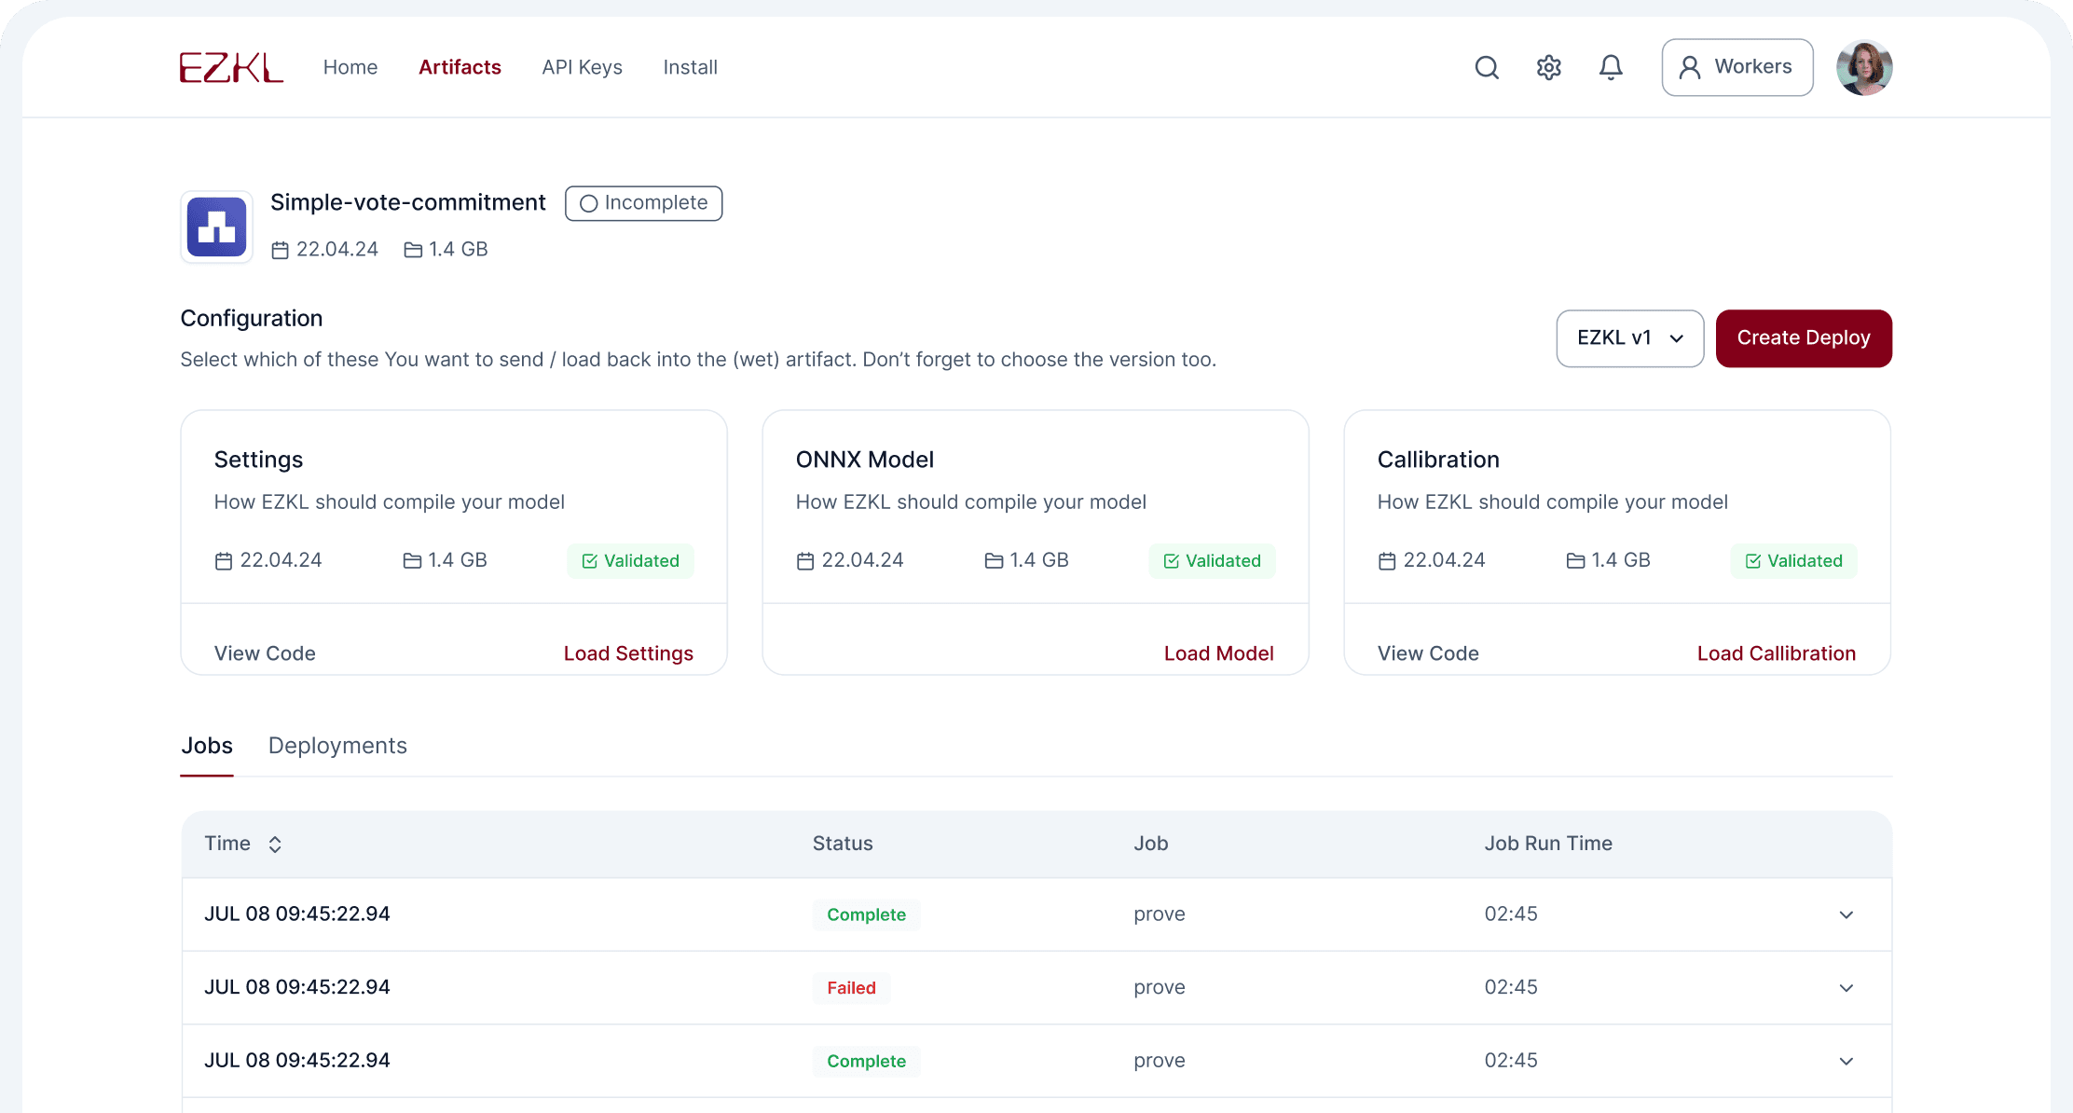Image resolution: width=2073 pixels, height=1113 pixels.
Task: Switch to the Jobs tab
Action: [x=207, y=746]
